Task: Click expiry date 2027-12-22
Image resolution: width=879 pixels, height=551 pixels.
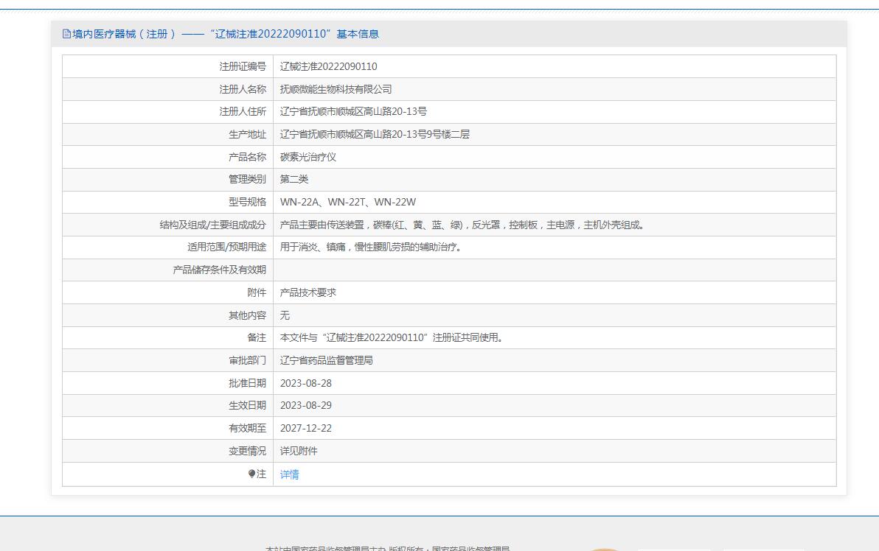Action: (x=305, y=429)
